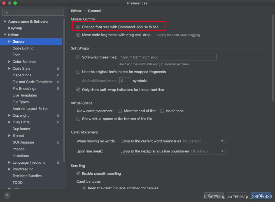Click the project-settings icon beside Inspections
275x202 pixels.
coord(58,75)
